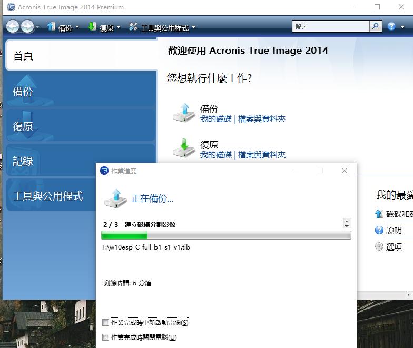
Task: Click the 選項 gear icon
Action: click(x=379, y=246)
